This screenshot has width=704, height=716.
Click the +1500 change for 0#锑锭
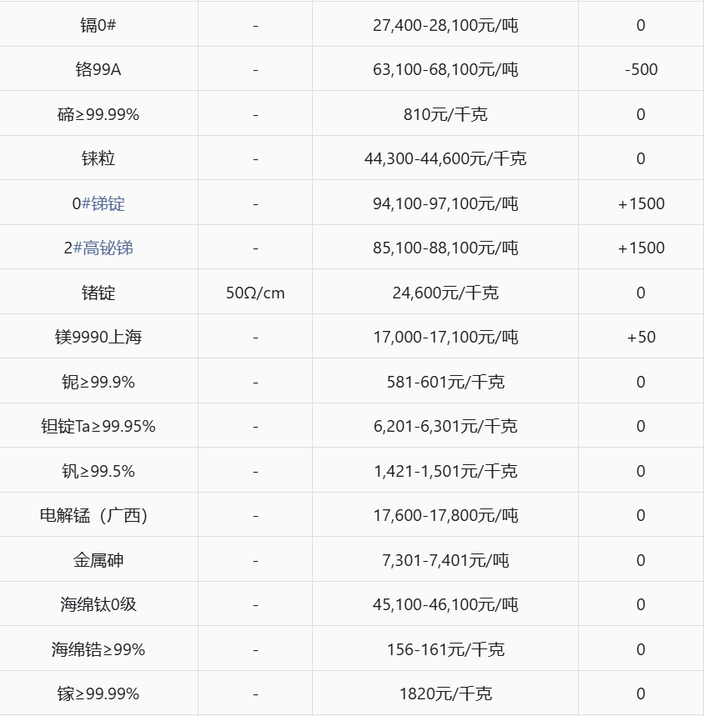[641, 203]
